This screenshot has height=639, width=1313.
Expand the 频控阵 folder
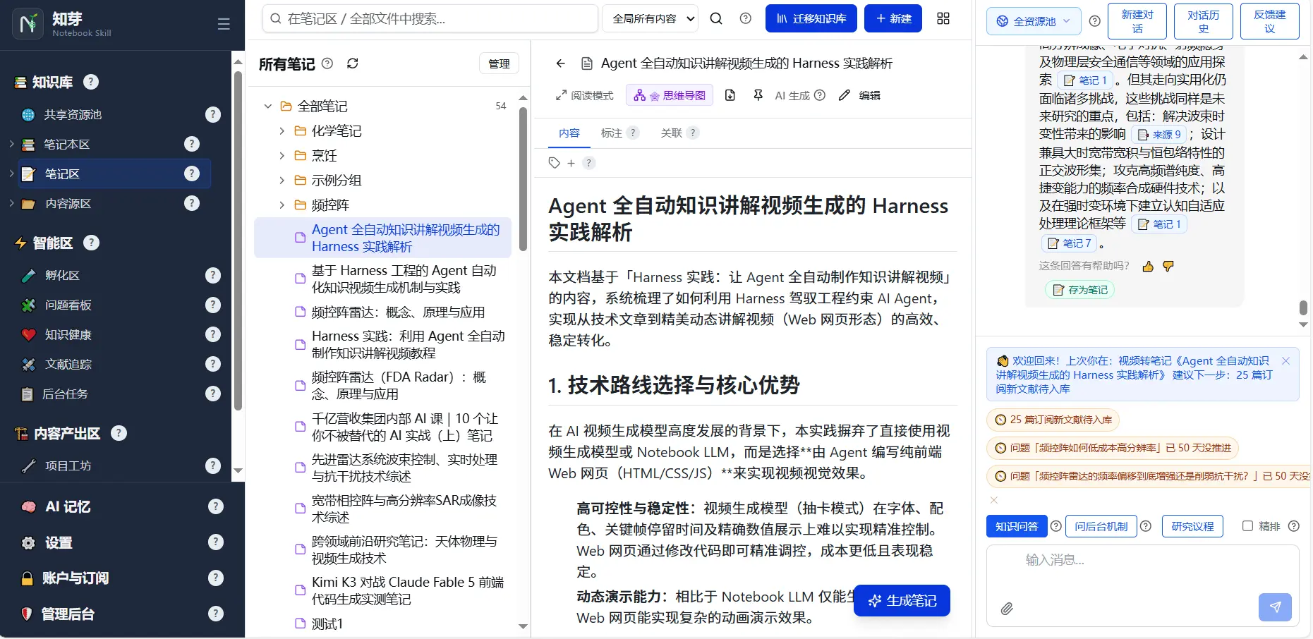tap(282, 205)
